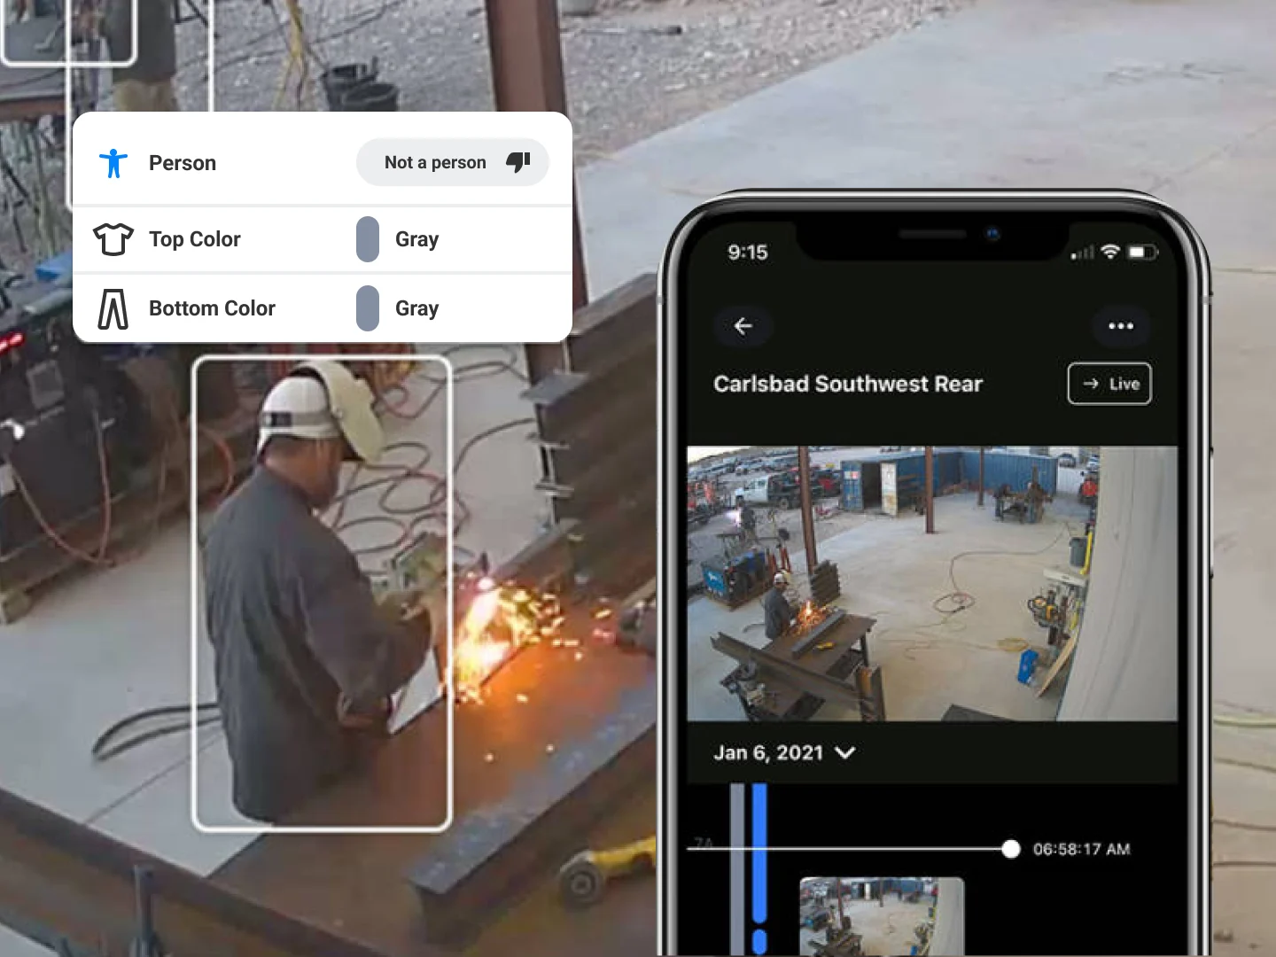The width and height of the screenshot is (1276, 957).
Task: Select the video thumbnail below the timeline
Action: coord(883,917)
